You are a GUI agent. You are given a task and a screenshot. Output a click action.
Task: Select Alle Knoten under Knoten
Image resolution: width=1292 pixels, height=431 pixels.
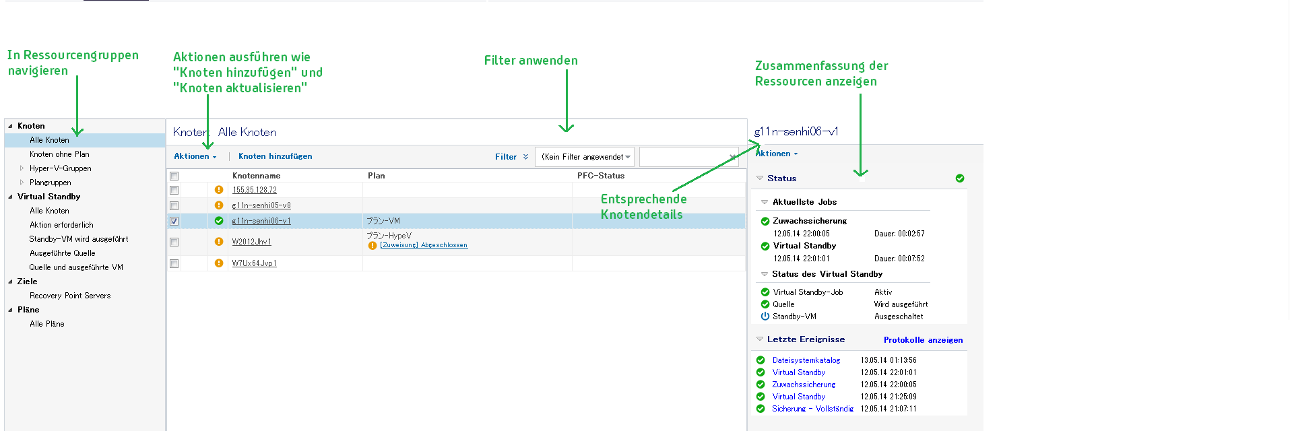(x=49, y=140)
